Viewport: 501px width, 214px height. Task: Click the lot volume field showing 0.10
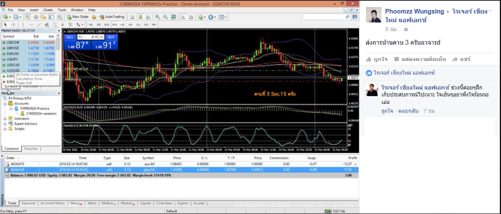[x=91, y=37]
